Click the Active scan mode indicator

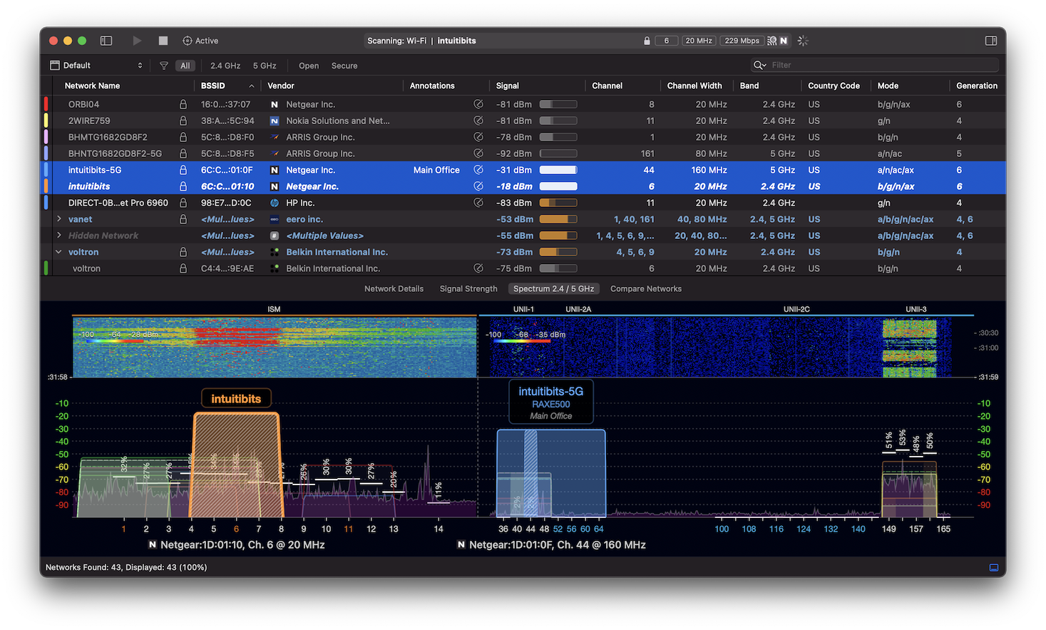[x=200, y=41]
